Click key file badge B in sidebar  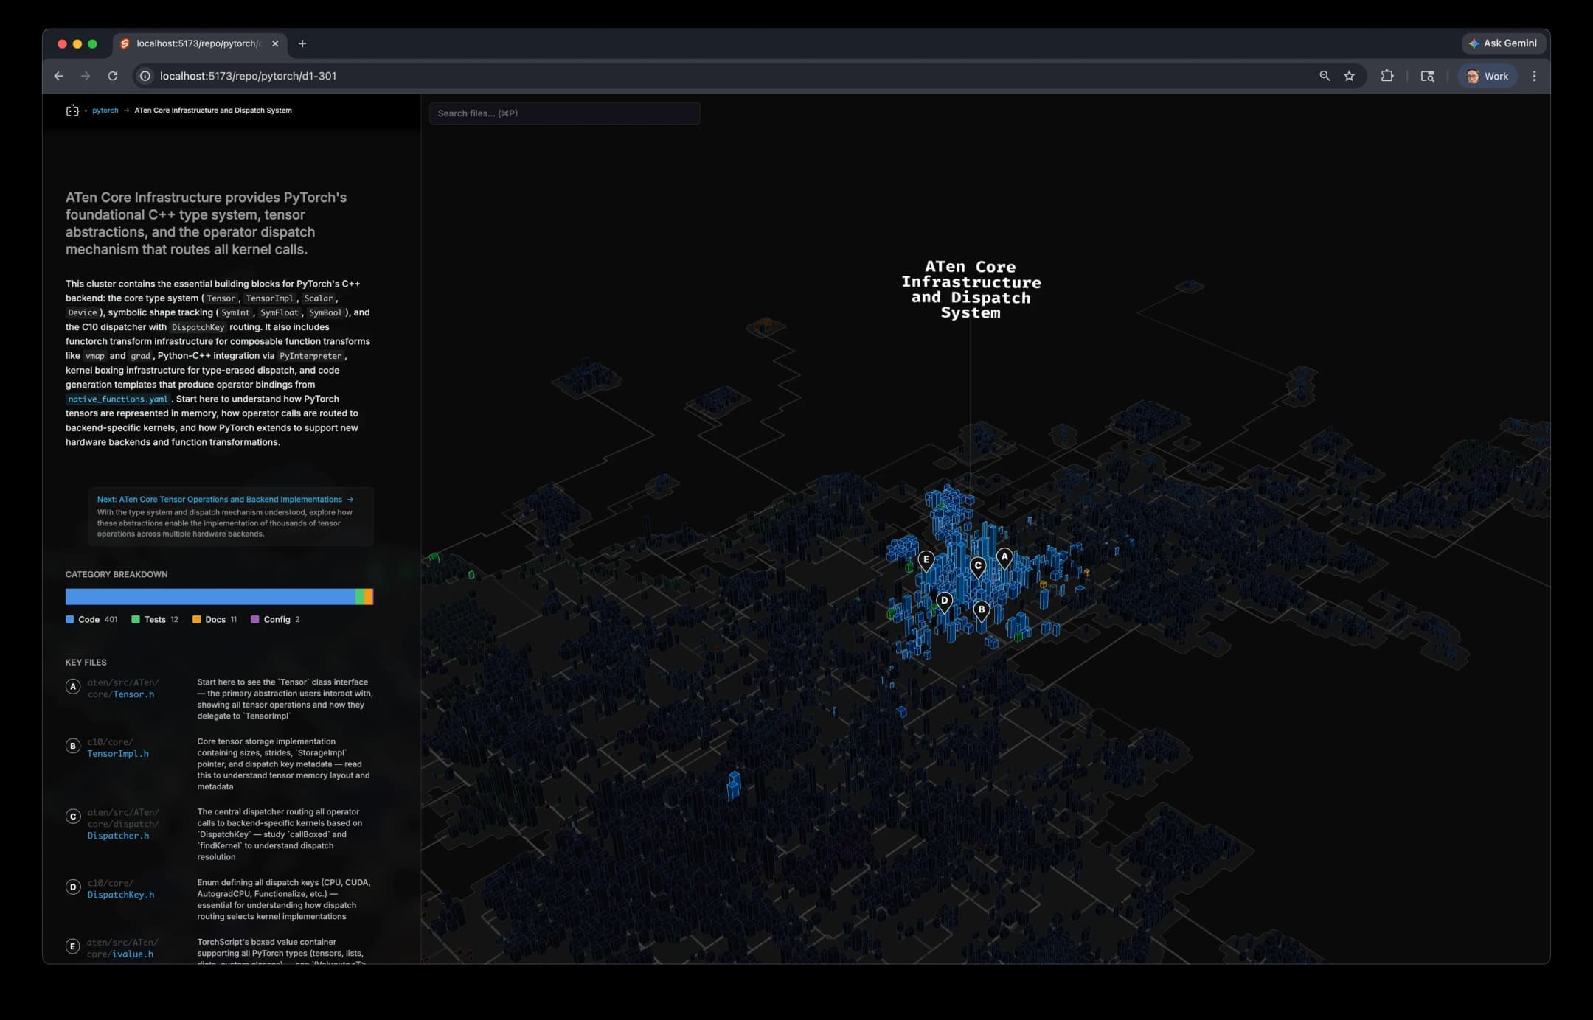coord(73,746)
